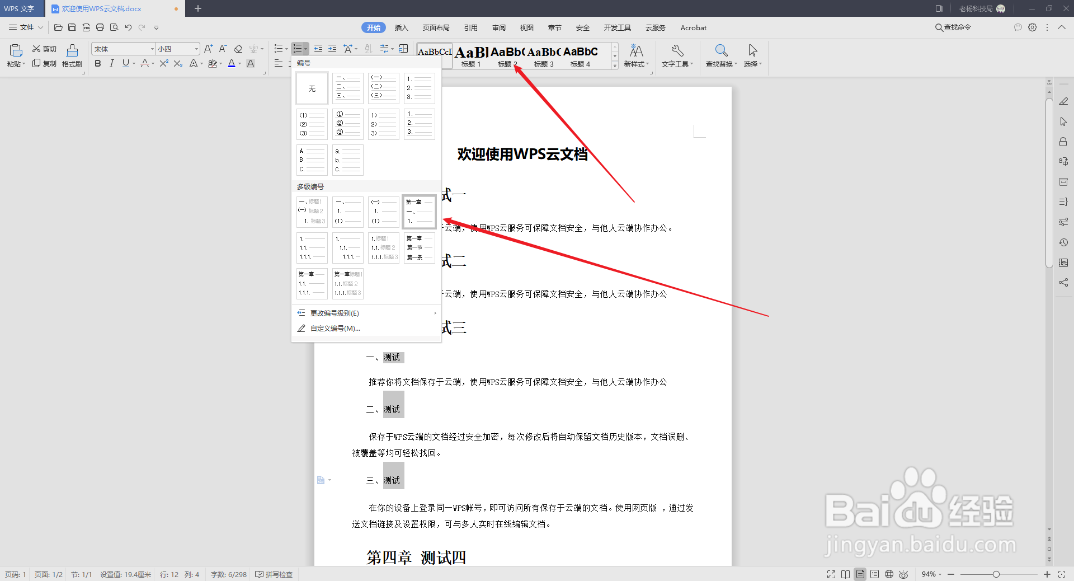Image resolution: width=1074 pixels, height=581 pixels.
Task: Export to PDF using quick access icon
Action: pyautogui.click(x=86, y=27)
